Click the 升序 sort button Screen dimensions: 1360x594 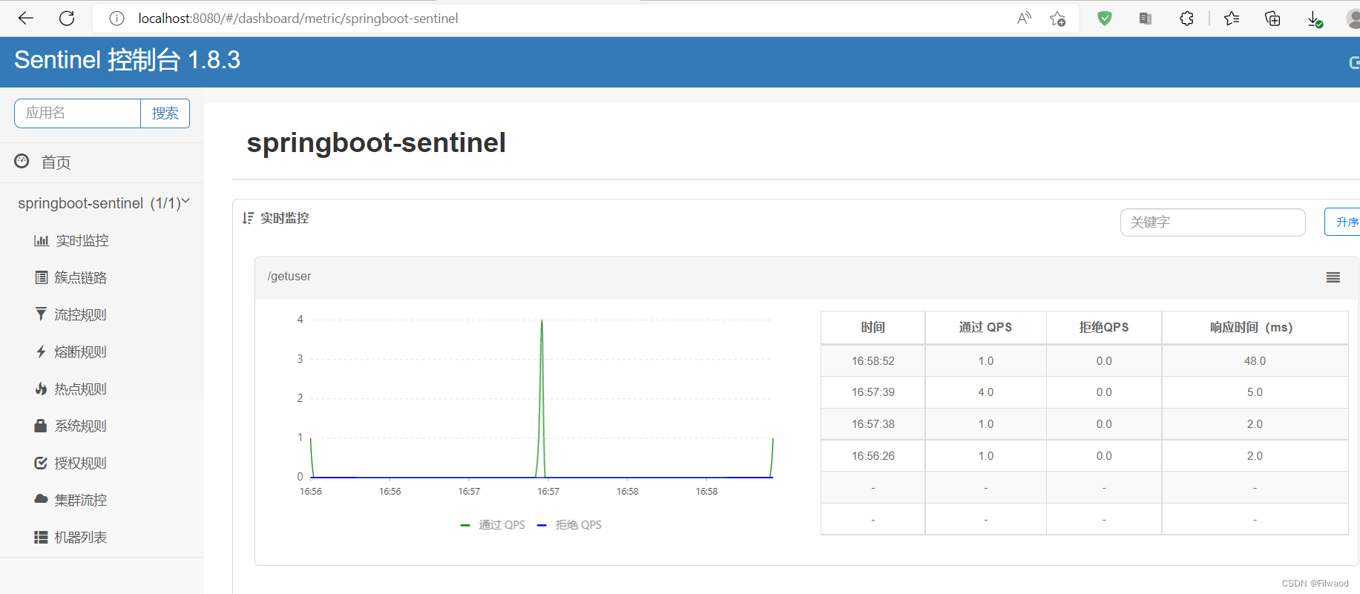pyautogui.click(x=1343, y=222)
